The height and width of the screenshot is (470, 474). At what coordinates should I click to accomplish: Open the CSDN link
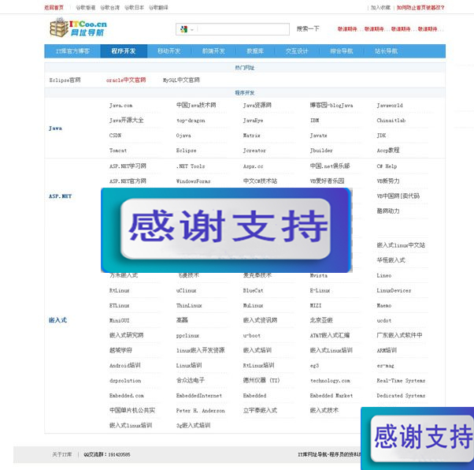click(115, 136)
